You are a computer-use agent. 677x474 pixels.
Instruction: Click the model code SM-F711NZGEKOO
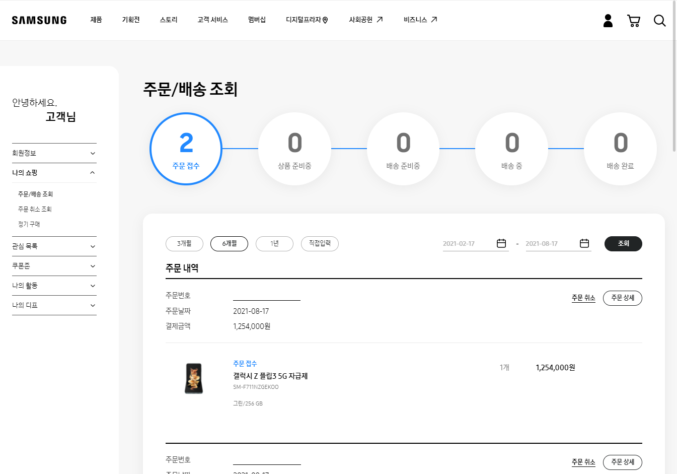pos(256,387)
